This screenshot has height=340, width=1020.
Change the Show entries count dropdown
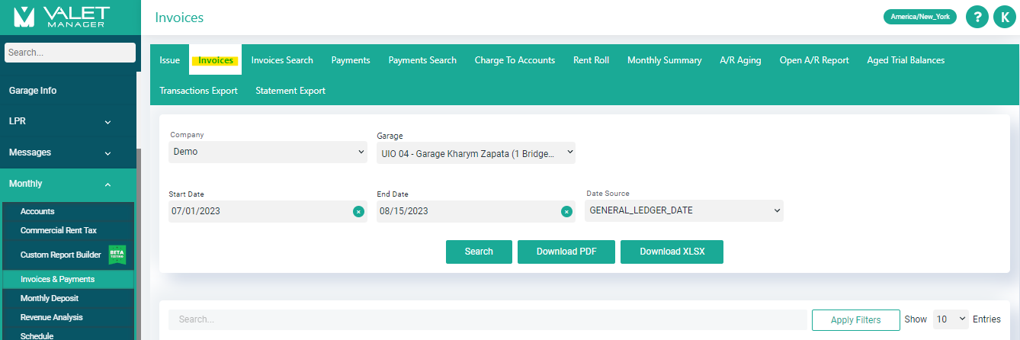950,319
